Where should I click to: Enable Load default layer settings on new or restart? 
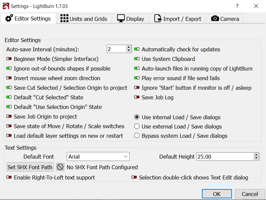(9, 136)
